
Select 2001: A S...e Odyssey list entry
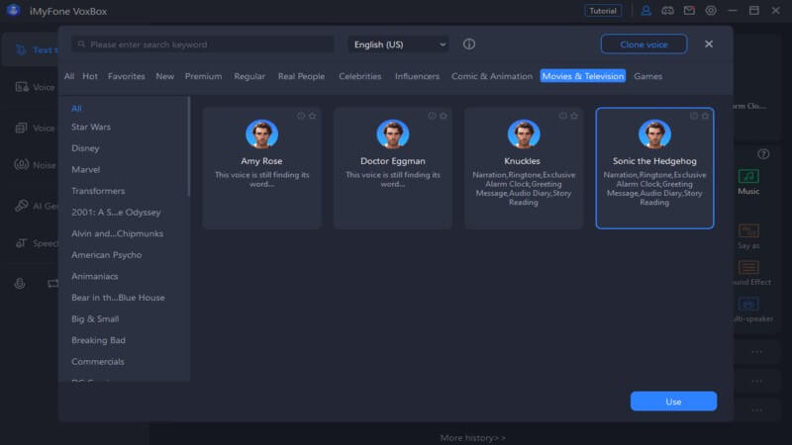pos(116,213)
